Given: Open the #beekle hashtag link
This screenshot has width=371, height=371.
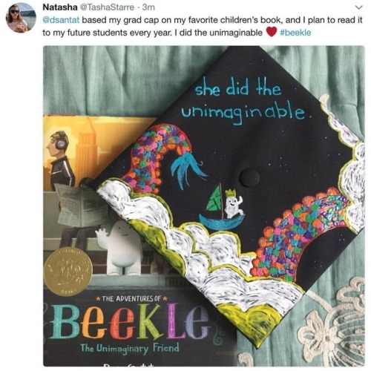Looking at the screenshot, I should [295, 33].
